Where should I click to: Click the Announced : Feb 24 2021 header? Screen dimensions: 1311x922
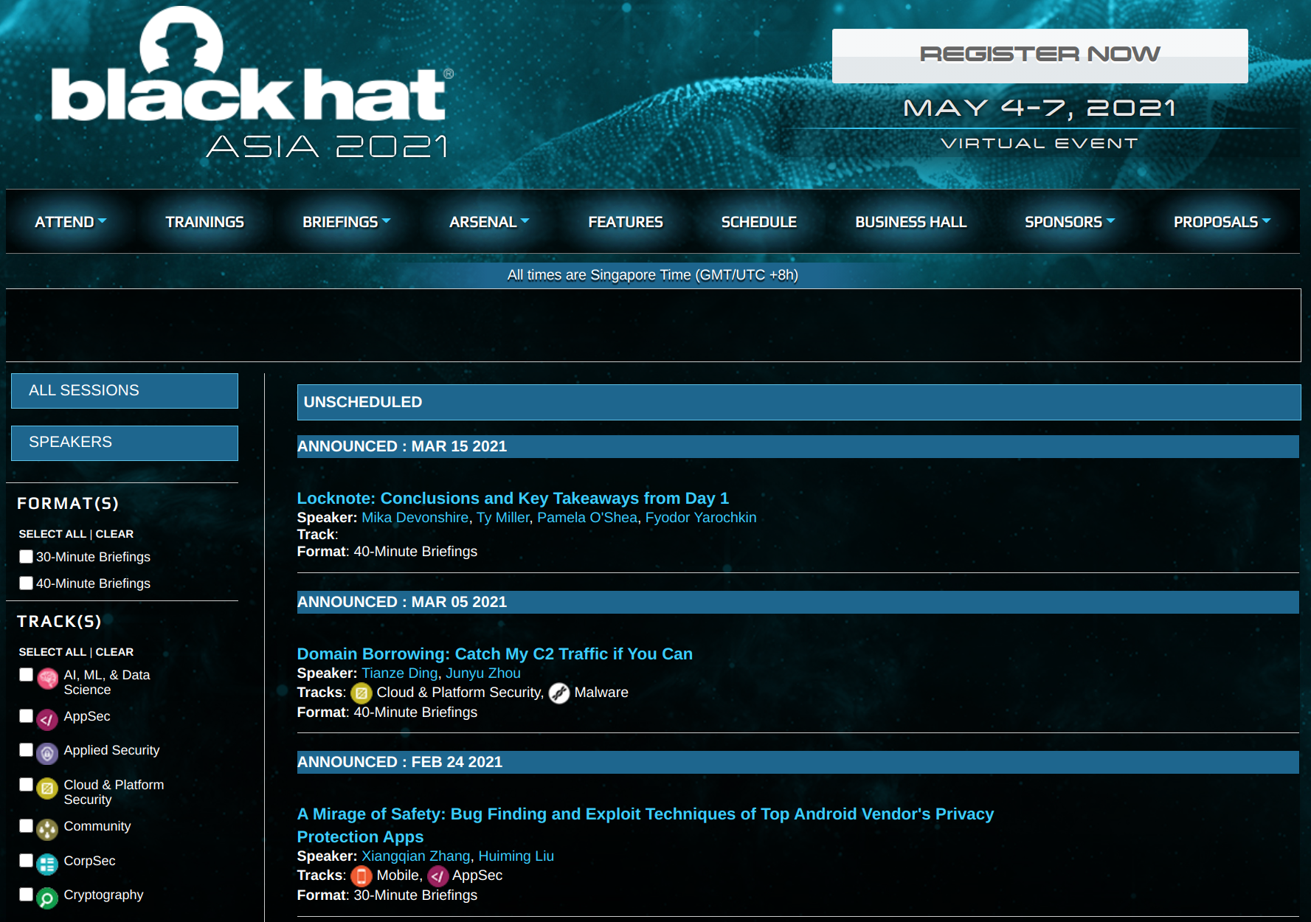pyautogui.click(x=798, y=762)
